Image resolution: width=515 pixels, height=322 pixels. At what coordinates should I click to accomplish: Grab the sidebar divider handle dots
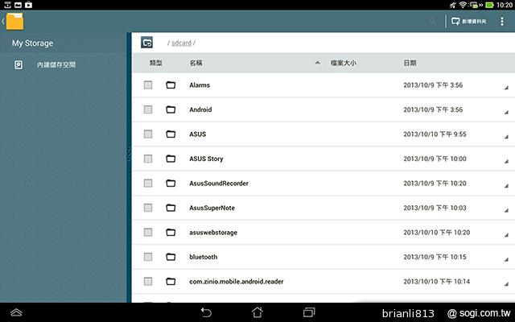click(129, 154)
